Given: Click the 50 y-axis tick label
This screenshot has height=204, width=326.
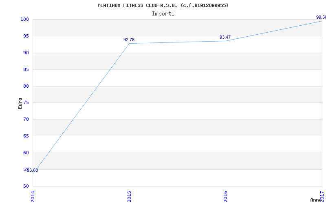Looking at the screenshot, I should click(x=26, y=186).
